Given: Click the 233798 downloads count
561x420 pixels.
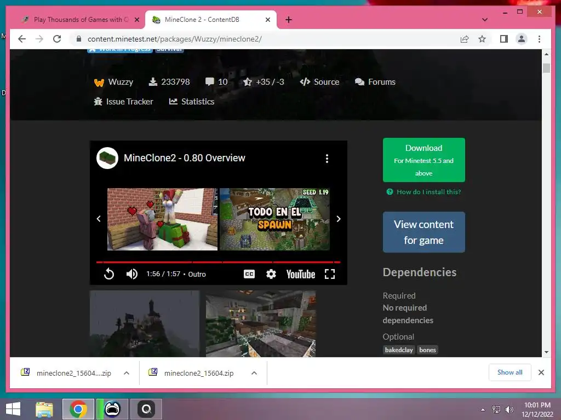Looking at the screenshot, I should point(169,82).
